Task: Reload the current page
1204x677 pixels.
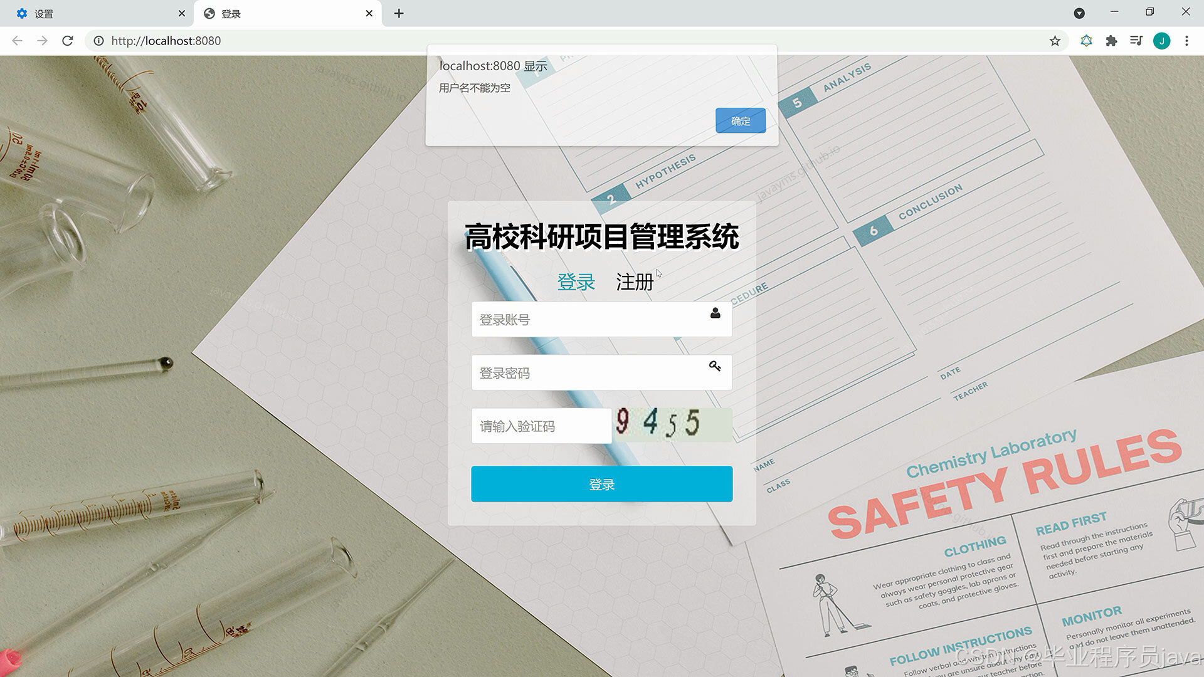Action: 68,41
